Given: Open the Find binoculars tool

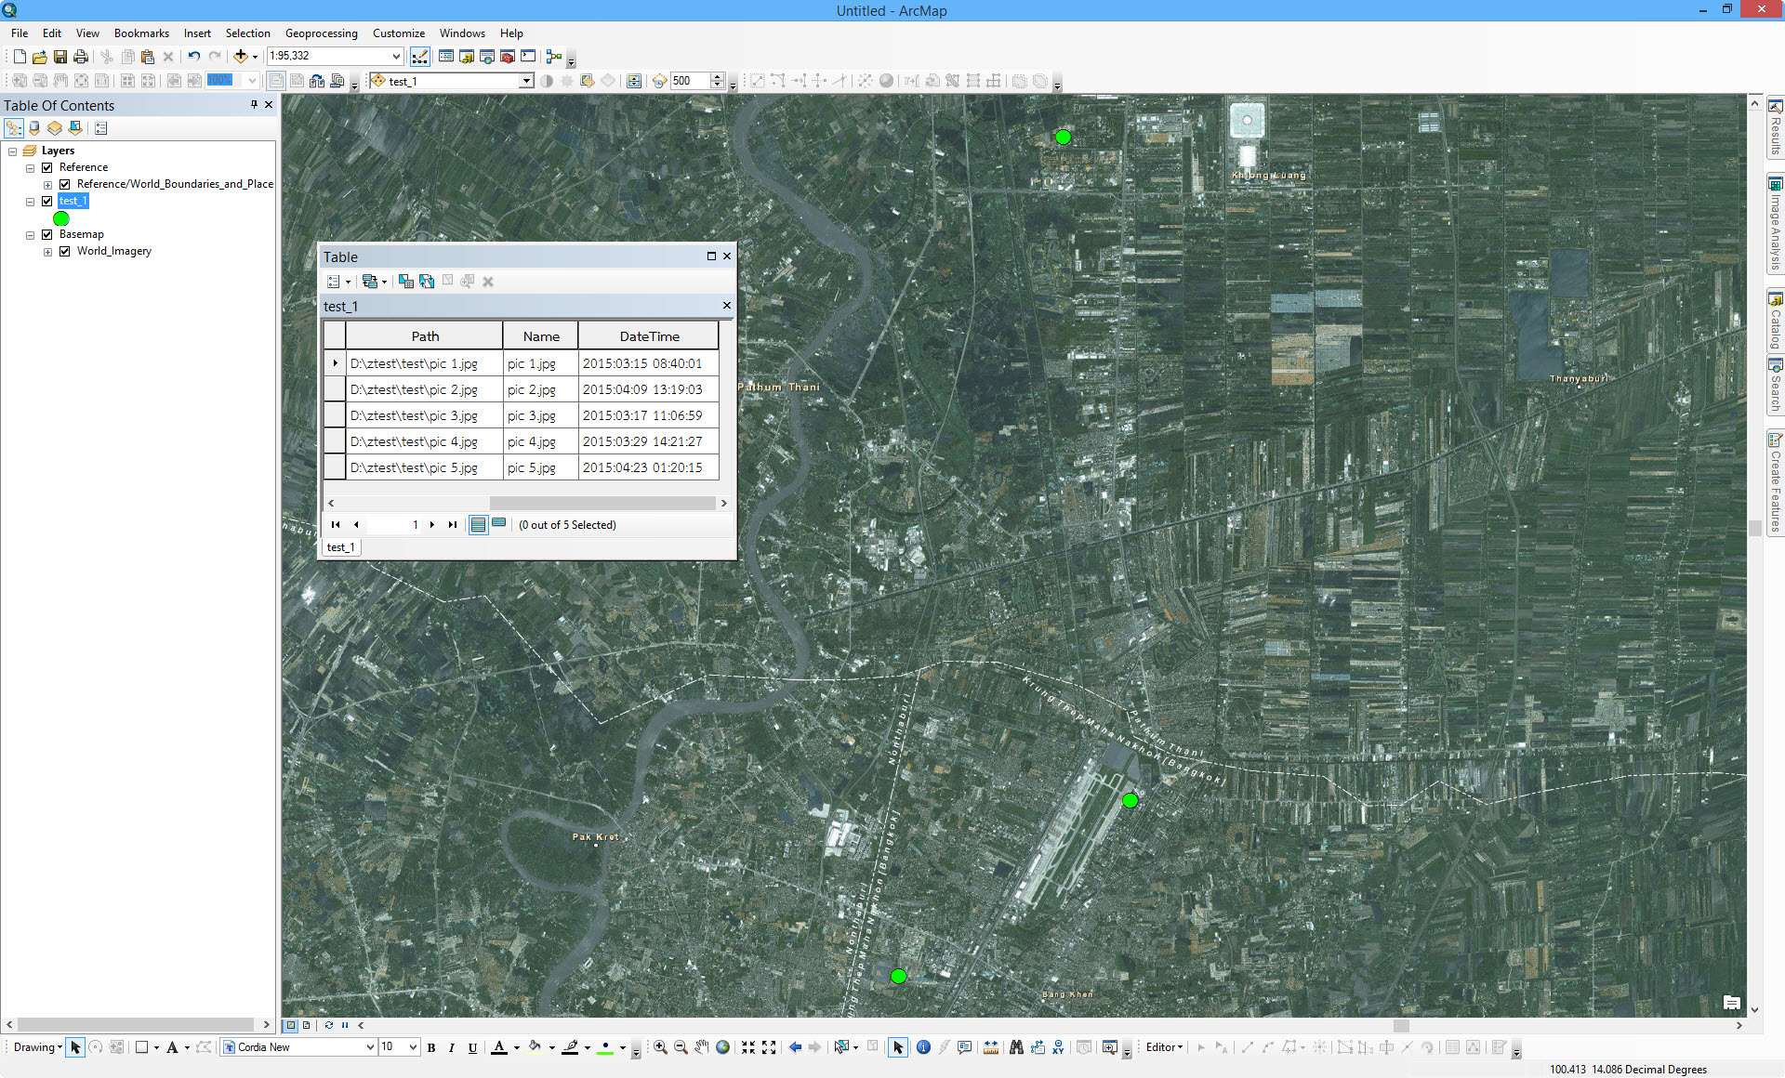Looking at the screenshot, I should pos(1016,1047).
